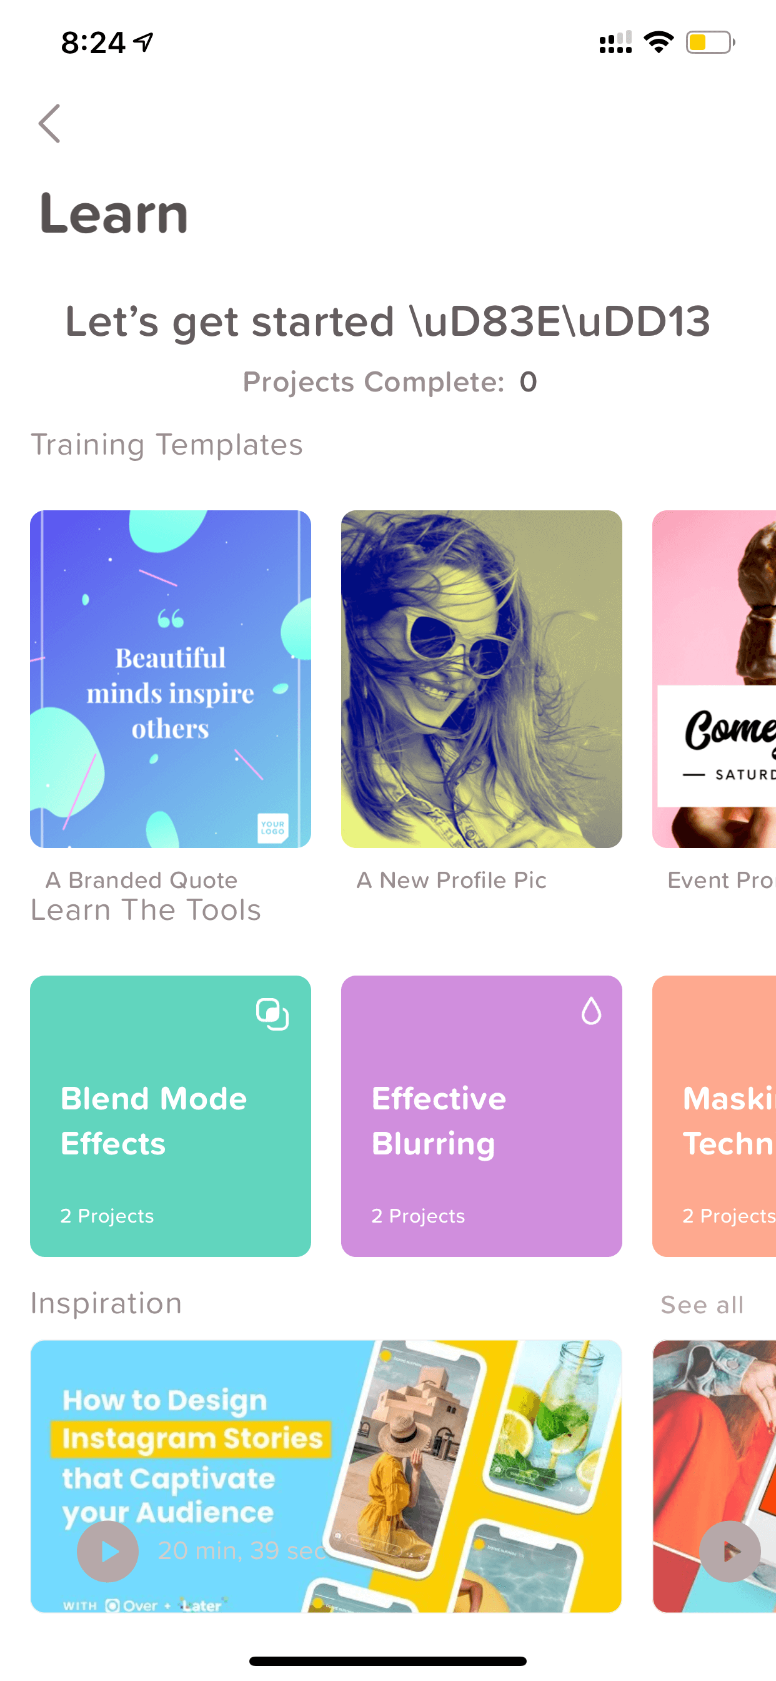Tap the home indicator bar

(x=388, y=1661)
